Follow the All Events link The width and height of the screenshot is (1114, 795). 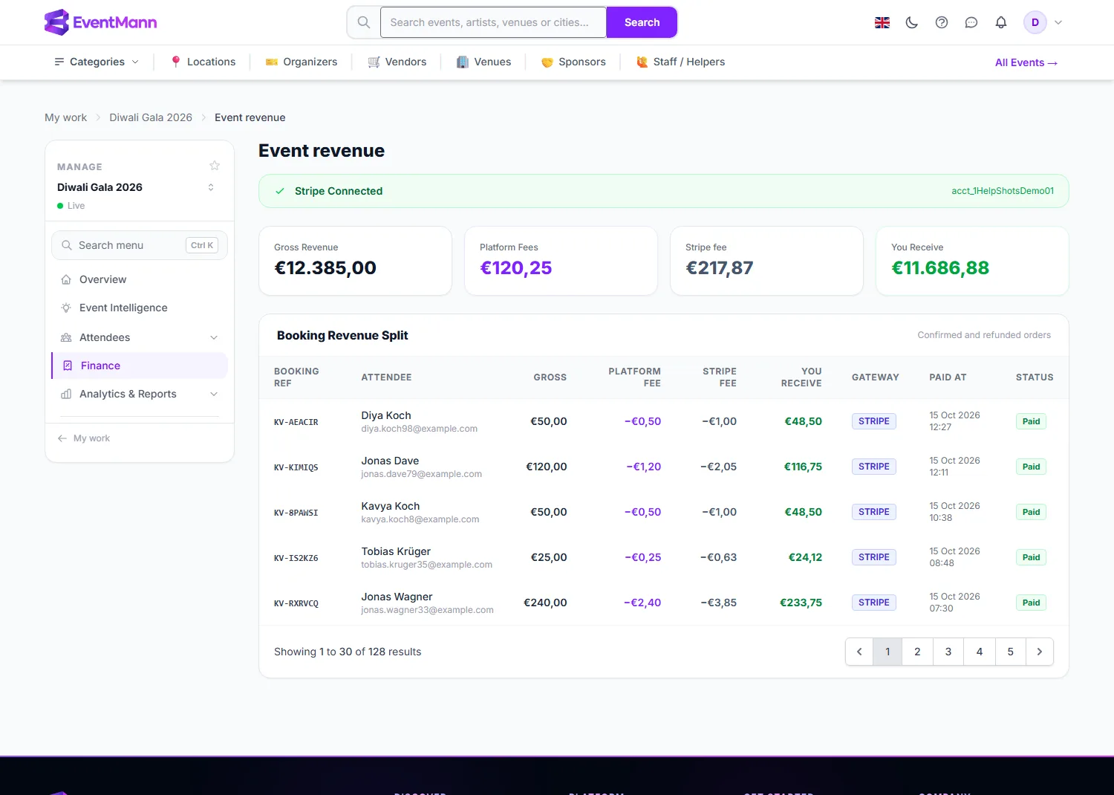coord(1026,62)
